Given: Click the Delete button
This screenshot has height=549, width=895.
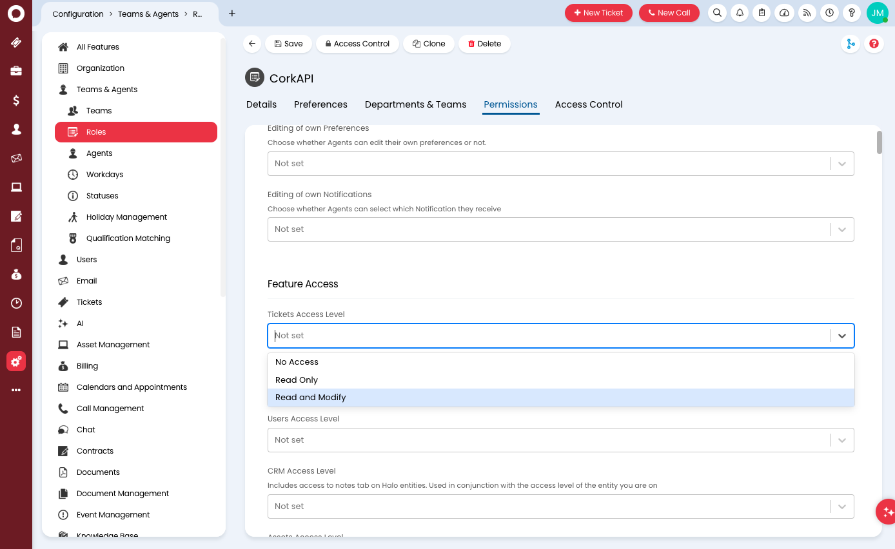Looking at the screenshot, I should 484,44.
